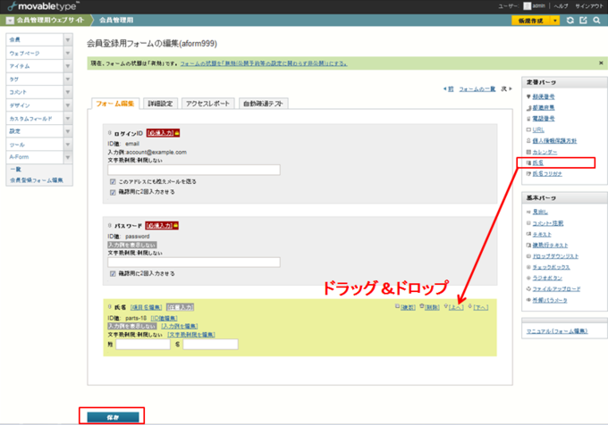
Task: Toggle このアドレスにも控えメールを送る checkbox
Action: click(x=112, y=181)
